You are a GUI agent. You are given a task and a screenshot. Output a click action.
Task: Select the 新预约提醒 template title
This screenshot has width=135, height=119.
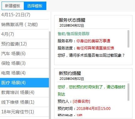(x=70, y=73)
